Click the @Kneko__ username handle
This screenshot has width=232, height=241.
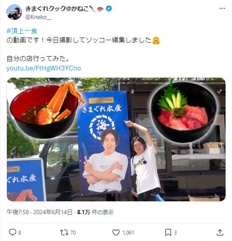point(38,17)
